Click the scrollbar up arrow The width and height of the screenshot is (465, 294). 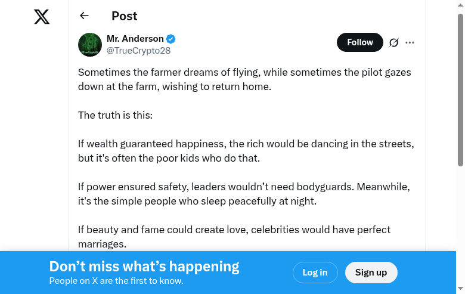(460, 5)
